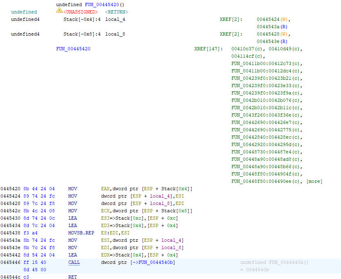Select the MOVSB.REP mnemonic
Image resolution: width=341 pixels, height=279 pixels.
tap(81, 233)
